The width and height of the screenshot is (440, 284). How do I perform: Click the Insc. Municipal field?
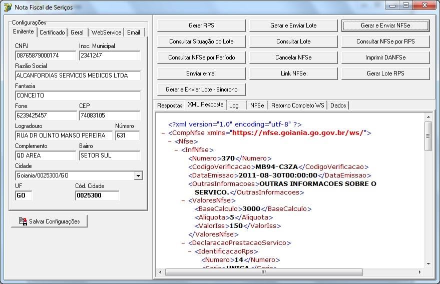pyautogui.click(x=110, y=55)
